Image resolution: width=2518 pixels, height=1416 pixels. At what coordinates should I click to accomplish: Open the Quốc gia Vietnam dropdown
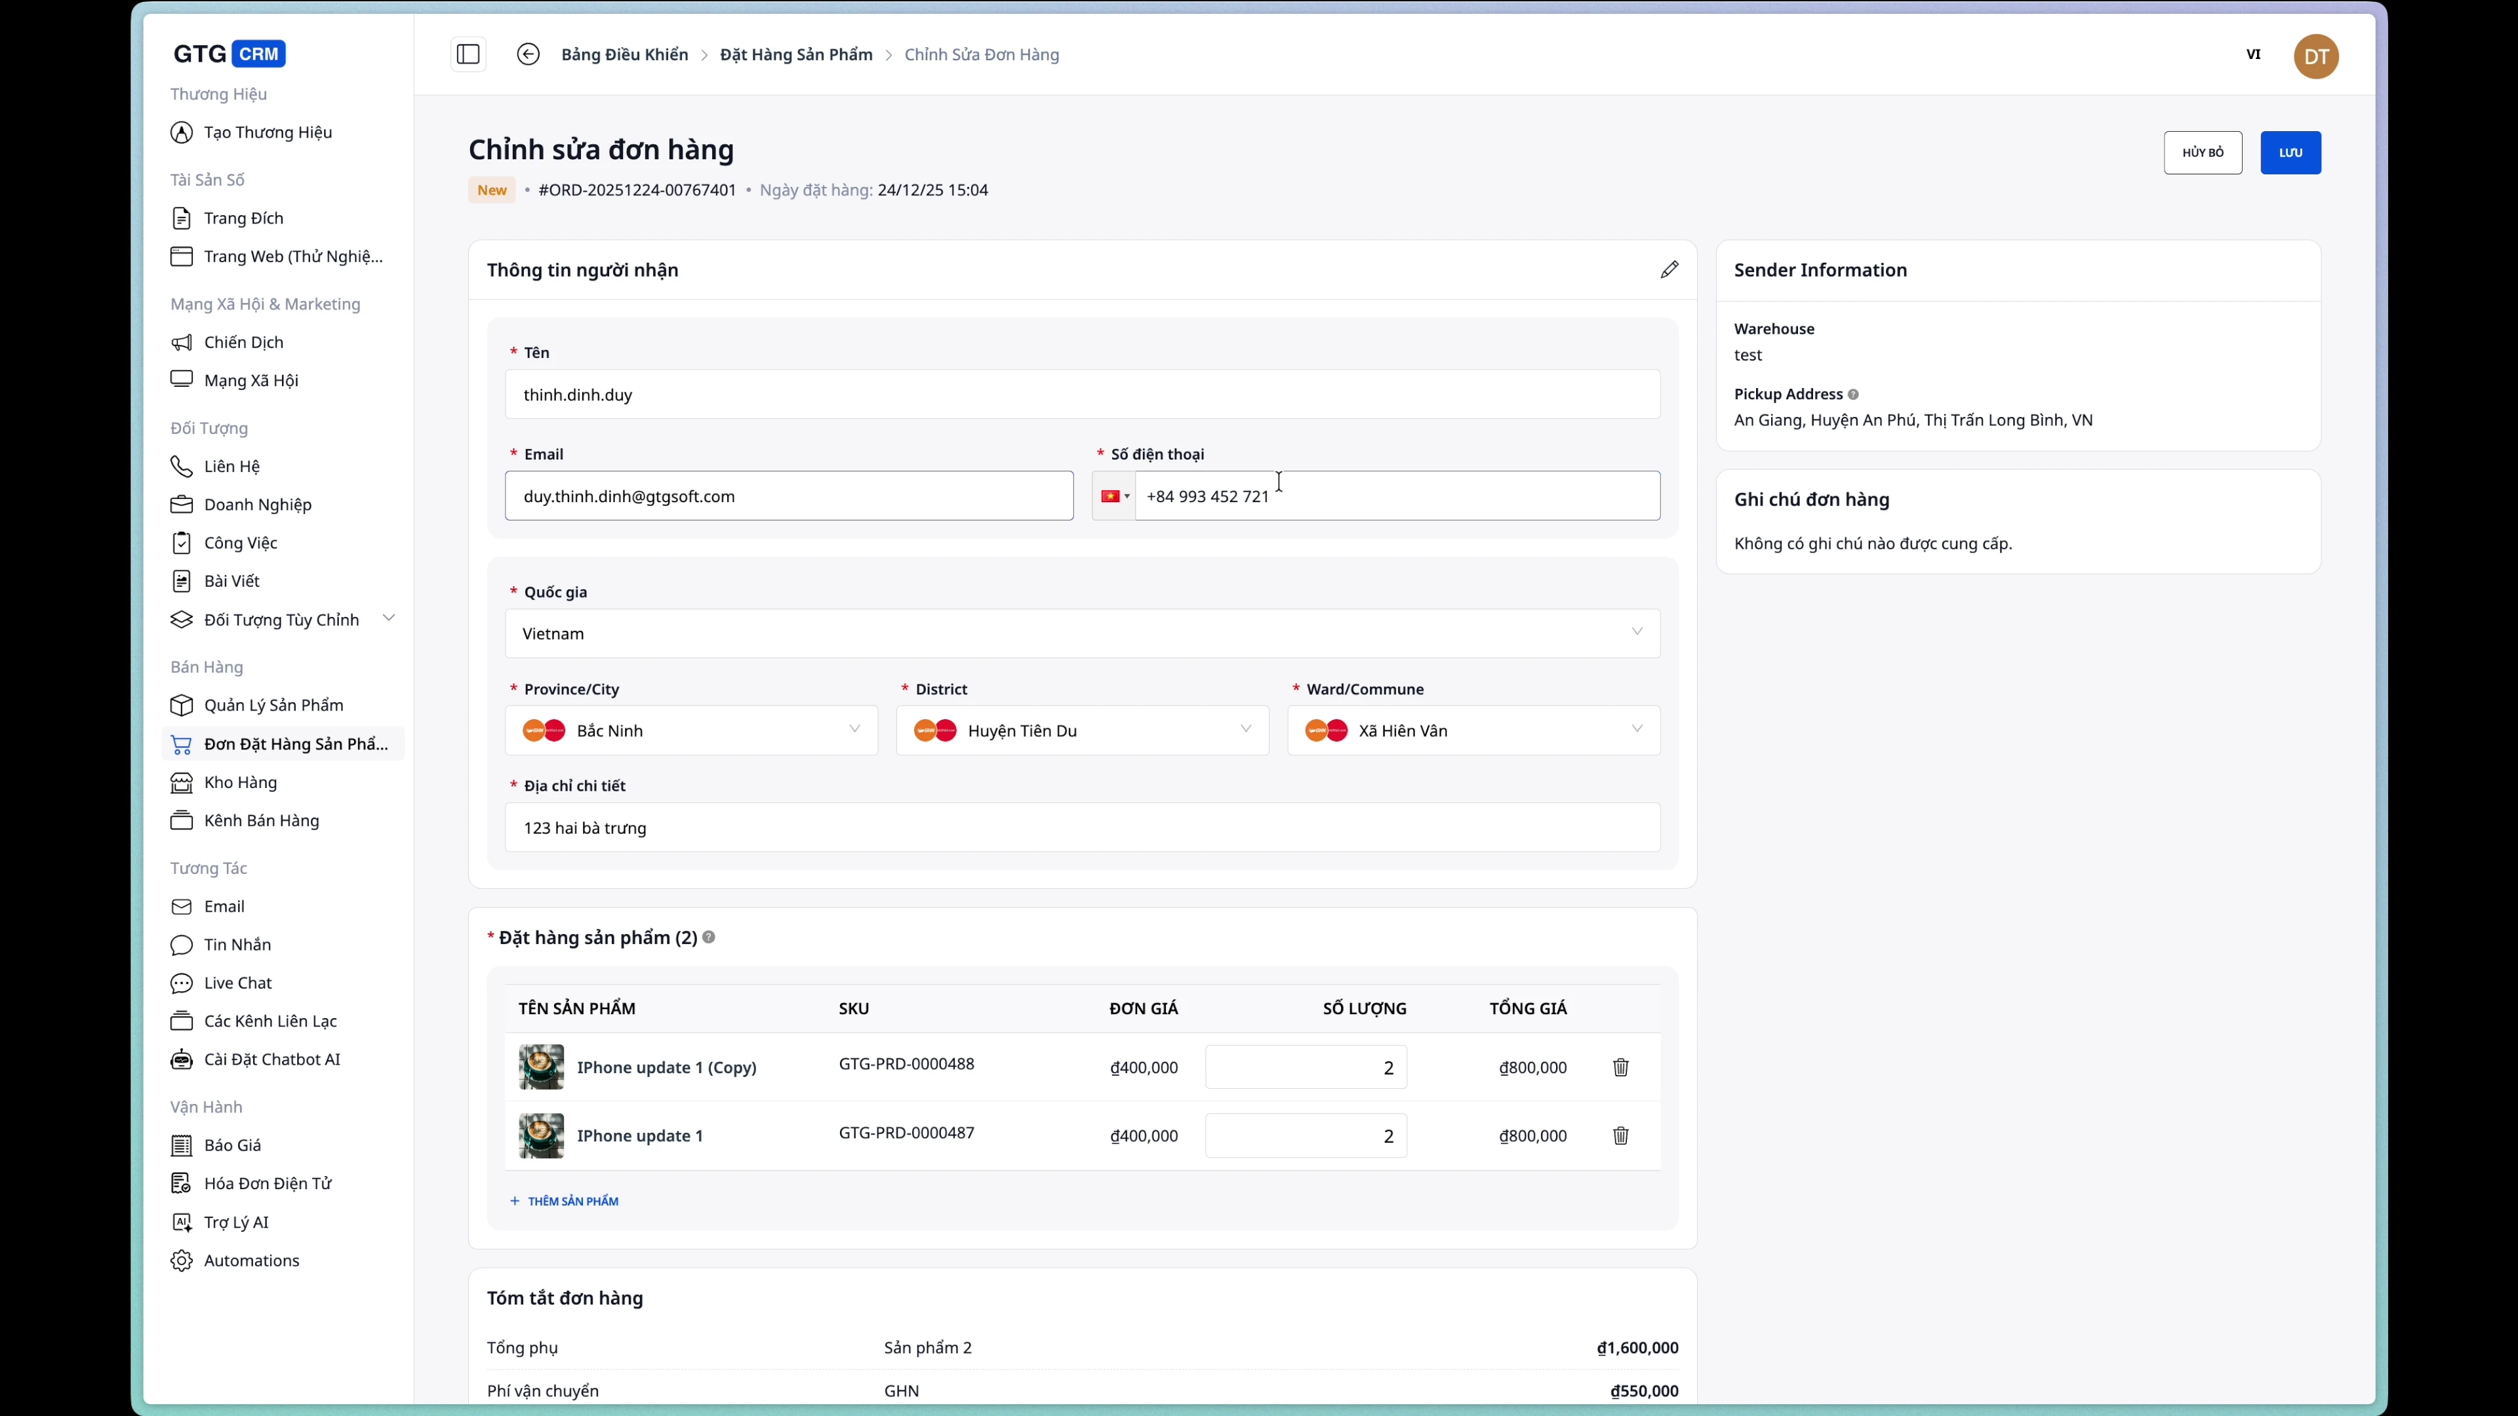1082,633
